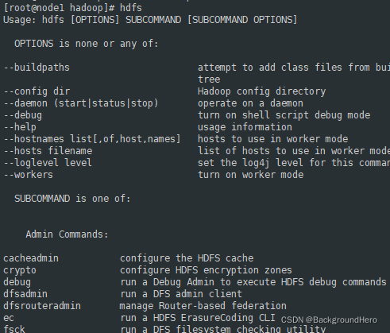Click the --buildpaths option text
390x333 pixels.
pos(37,68)
